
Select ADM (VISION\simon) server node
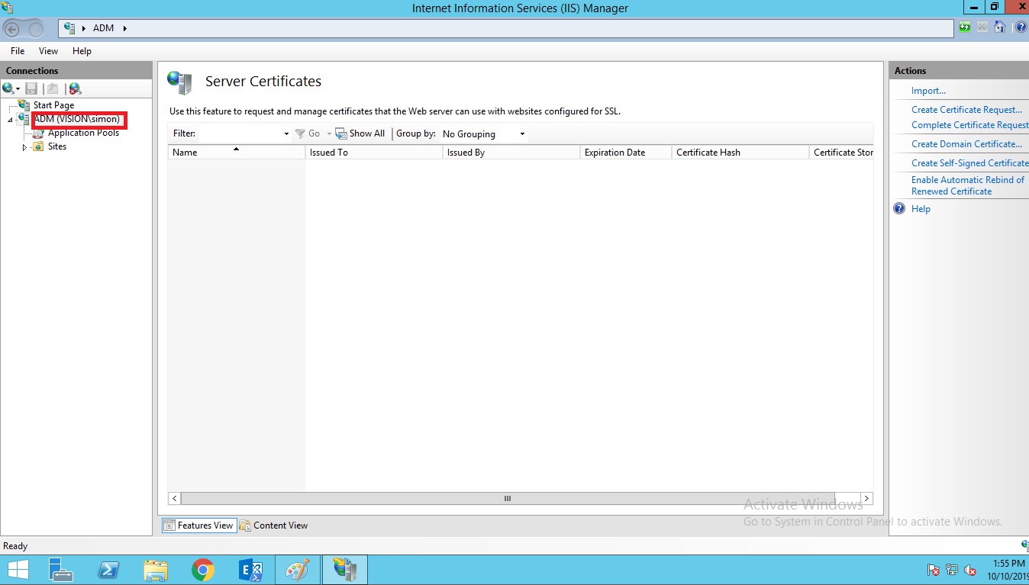[x=77, y=120]
